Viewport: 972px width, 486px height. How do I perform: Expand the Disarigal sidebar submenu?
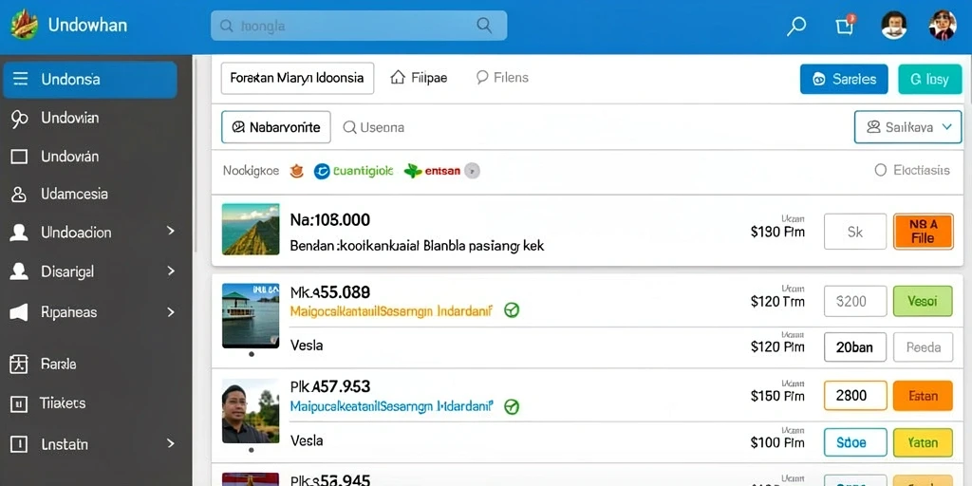click(x=171, y=271)
